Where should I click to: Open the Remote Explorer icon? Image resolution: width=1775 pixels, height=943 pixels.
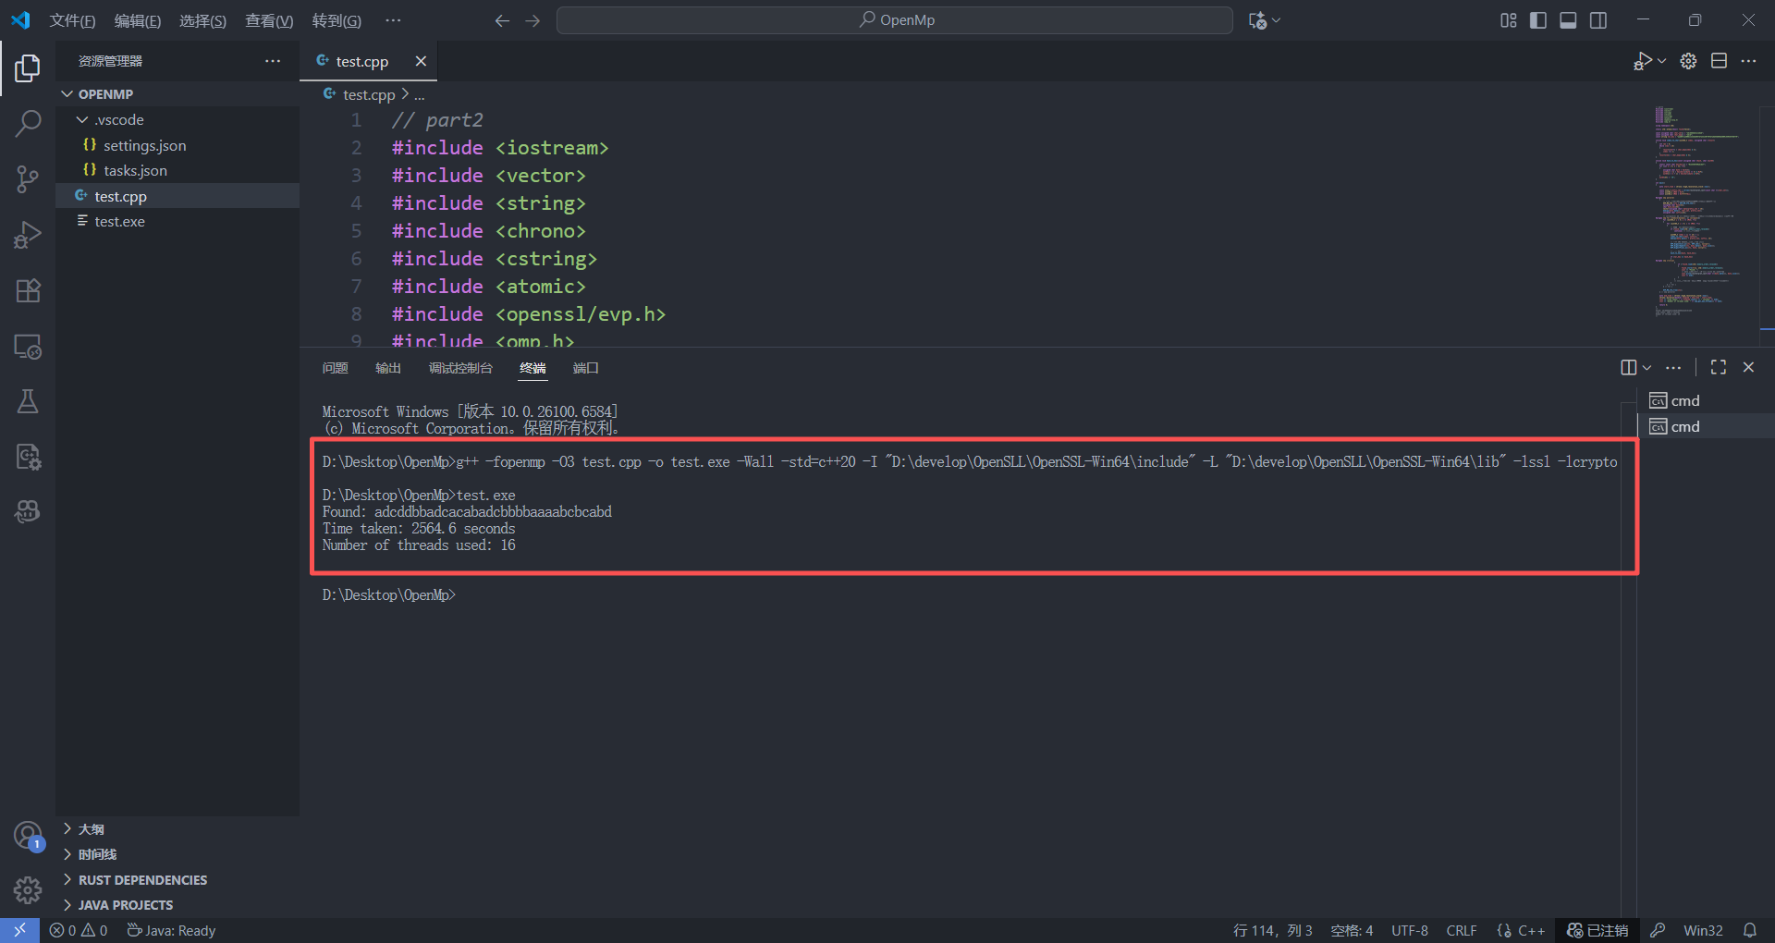[x=28, y=347]
